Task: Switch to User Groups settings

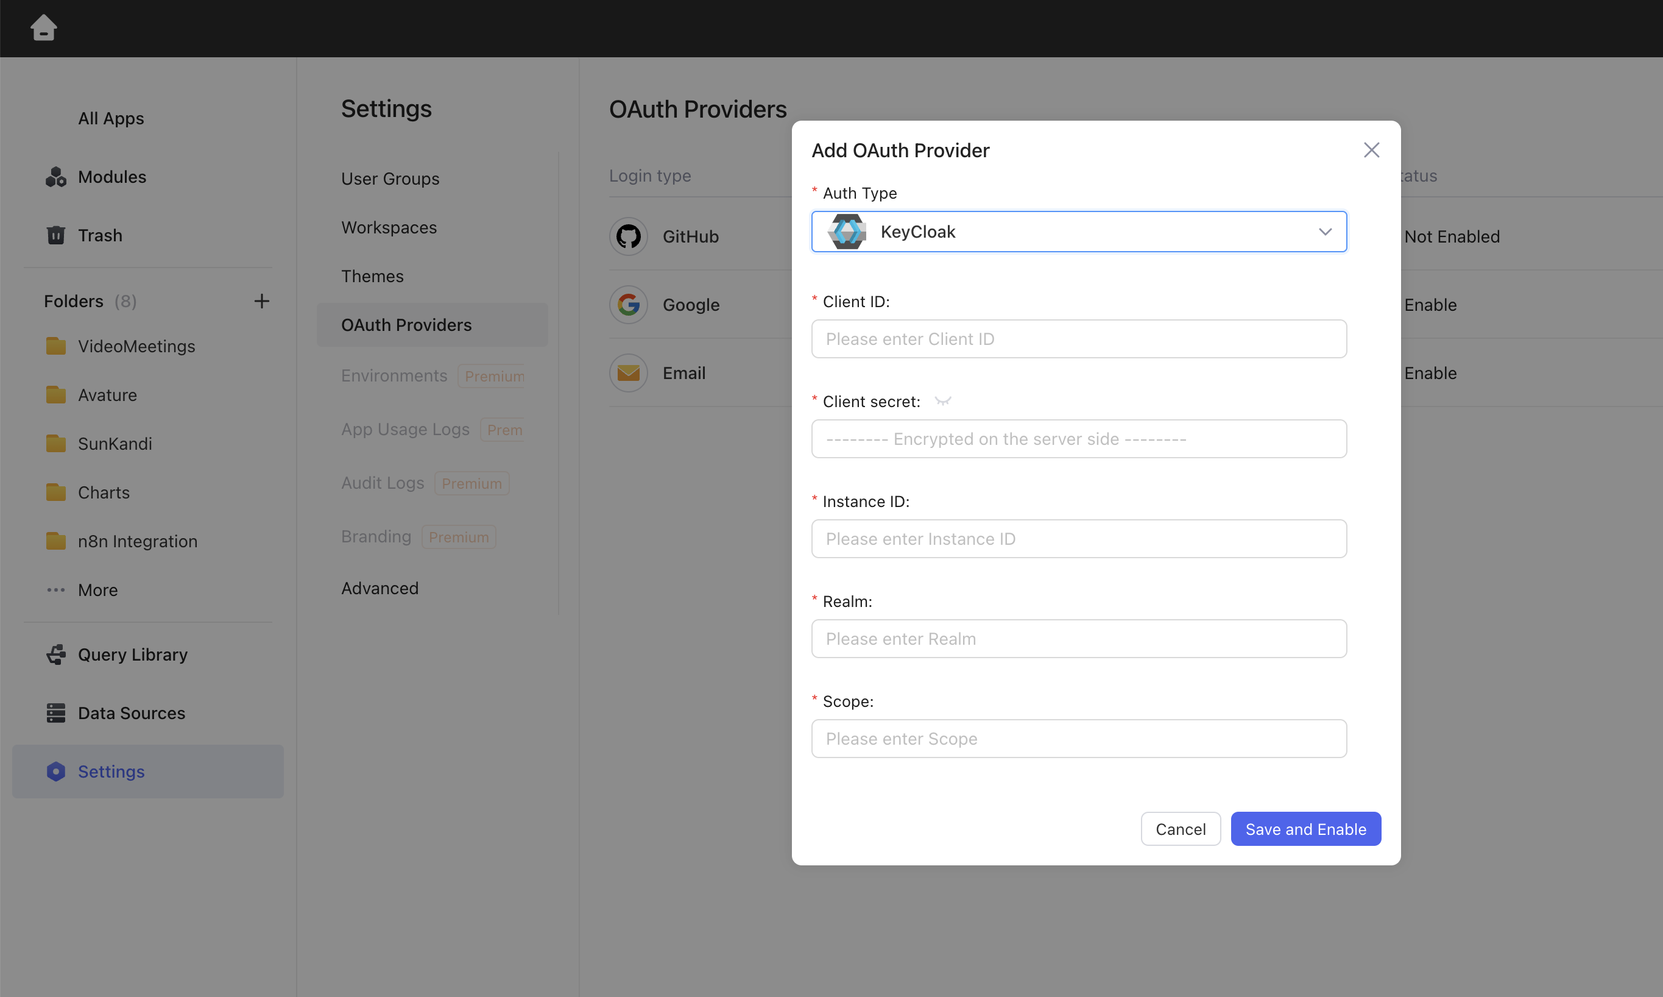Action: [x=390, y=179]
